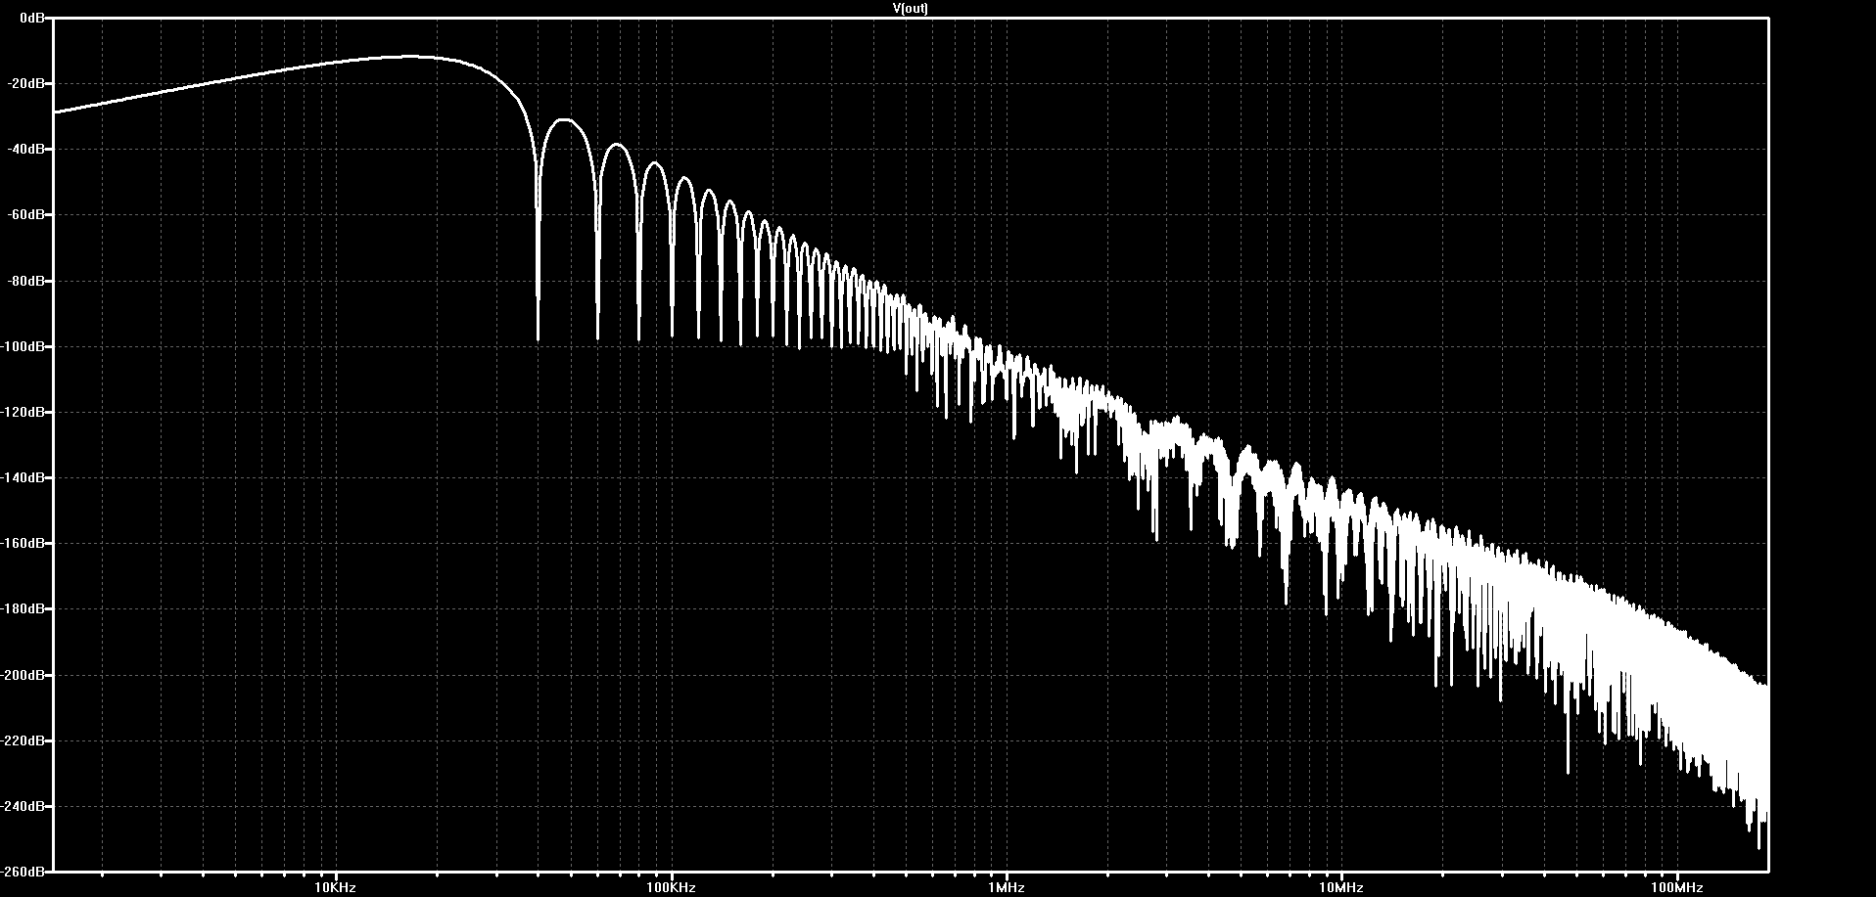Click the -120dB axis label
The height and width of the screenshot is (897, 1876).
tap(23, 412)
